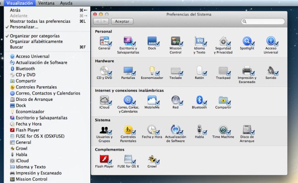Image resolution: width=298 pixels, height=183 pixels.
Task: Click the Controles Parentales pane icon
Action: 128,129
